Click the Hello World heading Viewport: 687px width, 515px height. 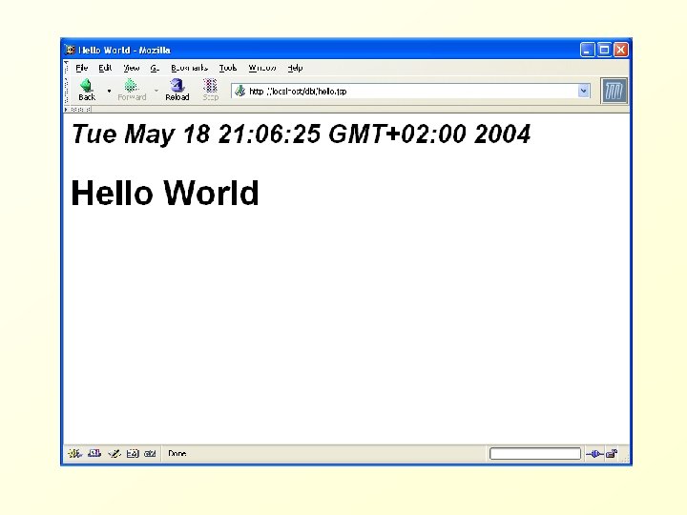tap(165, 193)
